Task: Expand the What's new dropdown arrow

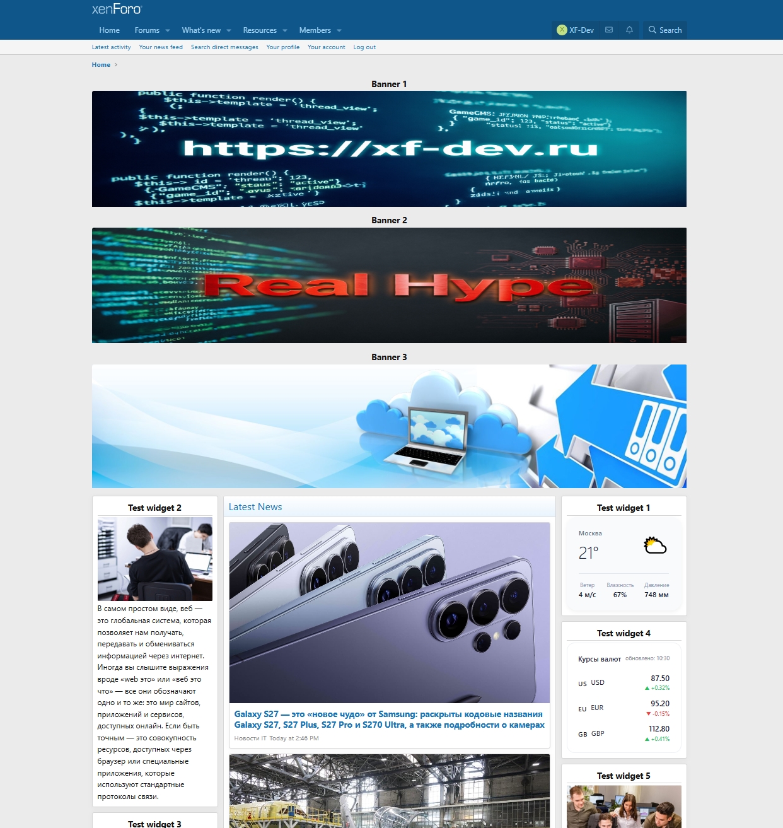Action: (229, 30)
